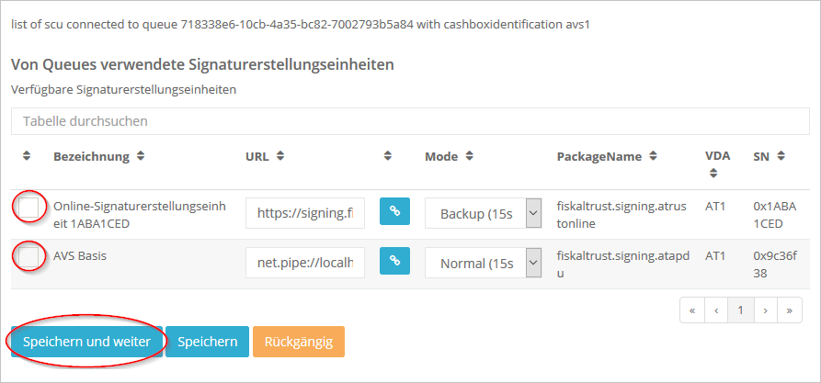
Task: Jump to last page of table
Action: click(788, 310)
